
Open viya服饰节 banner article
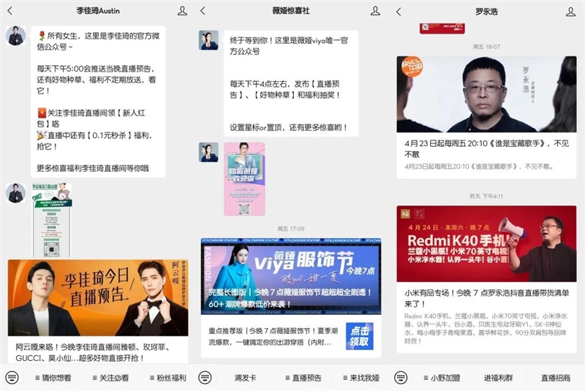291,276
